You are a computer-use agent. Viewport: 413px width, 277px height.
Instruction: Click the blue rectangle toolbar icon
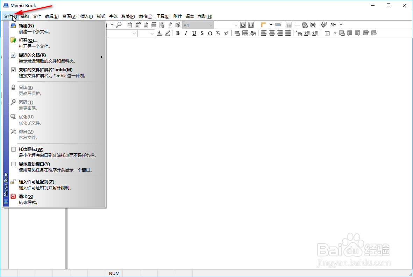[278, 25]
